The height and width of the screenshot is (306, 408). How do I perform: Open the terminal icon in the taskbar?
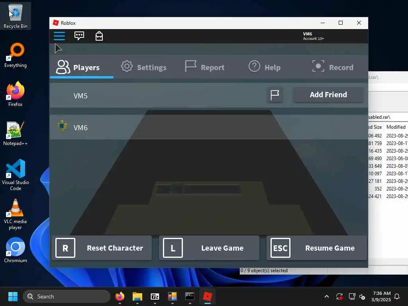click(x=190, y=296)
